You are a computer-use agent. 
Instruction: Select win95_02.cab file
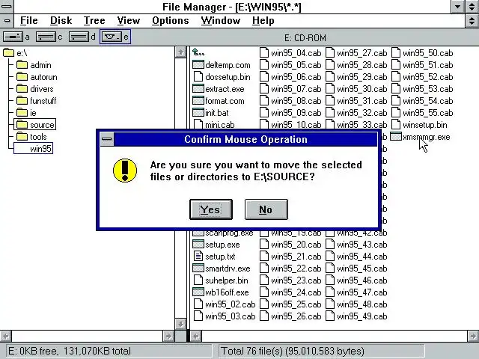(x=225, y=304)
